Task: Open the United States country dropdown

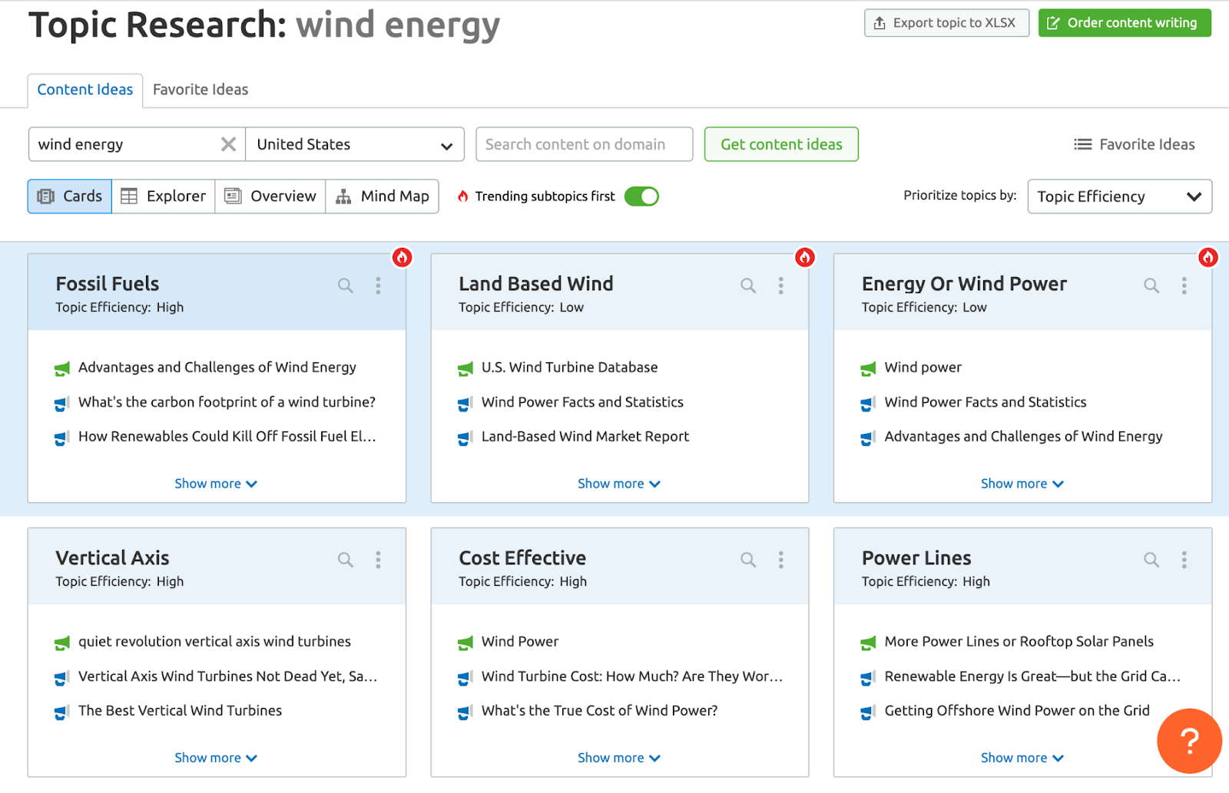Action: 355,144
